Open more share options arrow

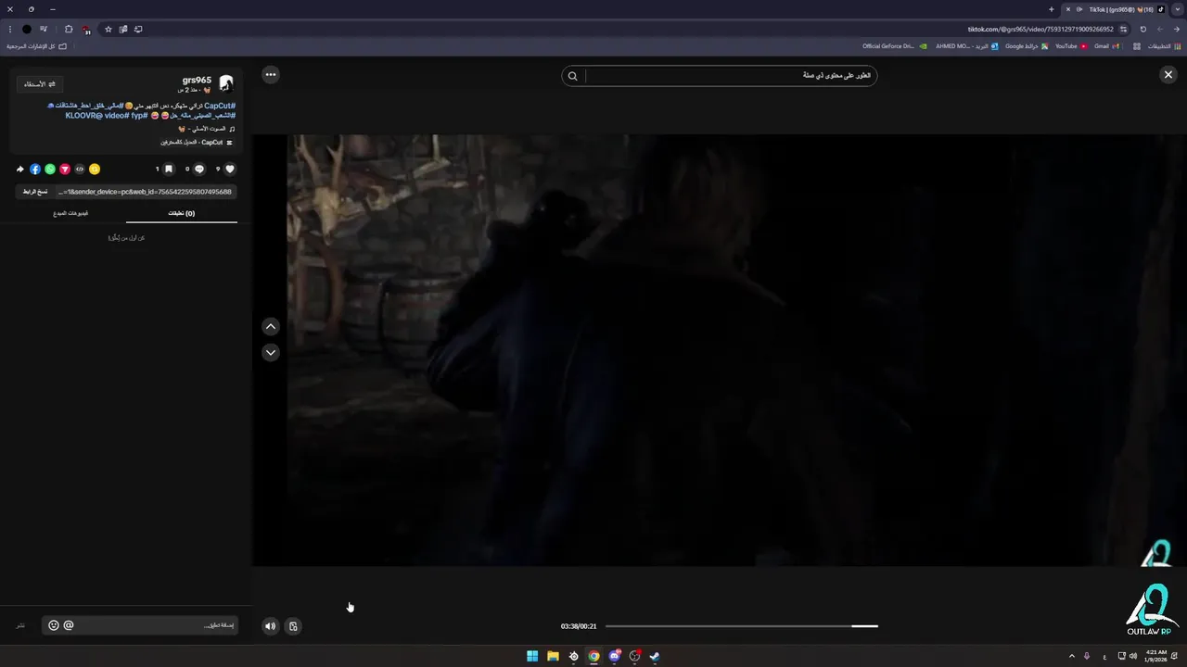pos(20,170)
